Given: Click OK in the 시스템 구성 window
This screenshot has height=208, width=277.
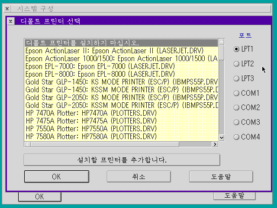Looking at the screenshot, I should pos(40,197).
